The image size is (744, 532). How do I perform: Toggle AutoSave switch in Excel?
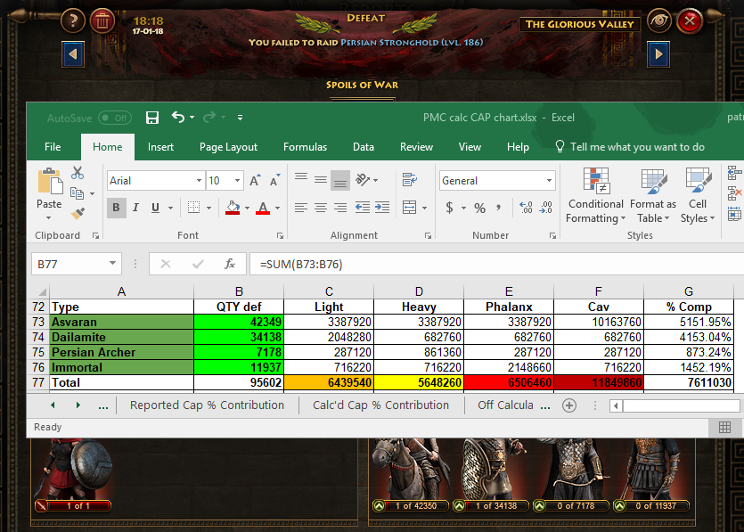click(114, 118)
